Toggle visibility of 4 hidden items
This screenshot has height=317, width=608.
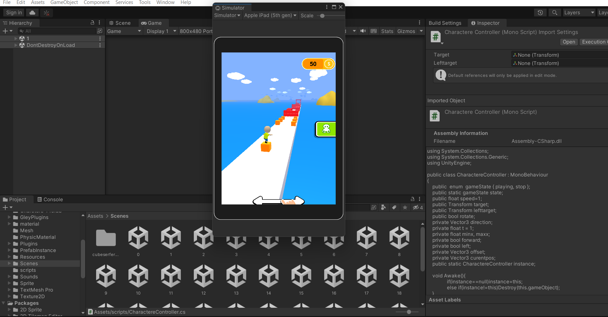(x=417, y=207)
